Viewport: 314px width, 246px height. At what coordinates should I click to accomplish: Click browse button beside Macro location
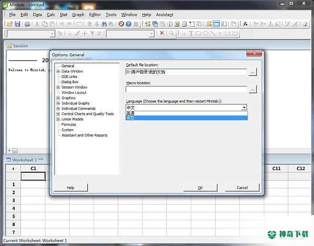coord(253,90)
